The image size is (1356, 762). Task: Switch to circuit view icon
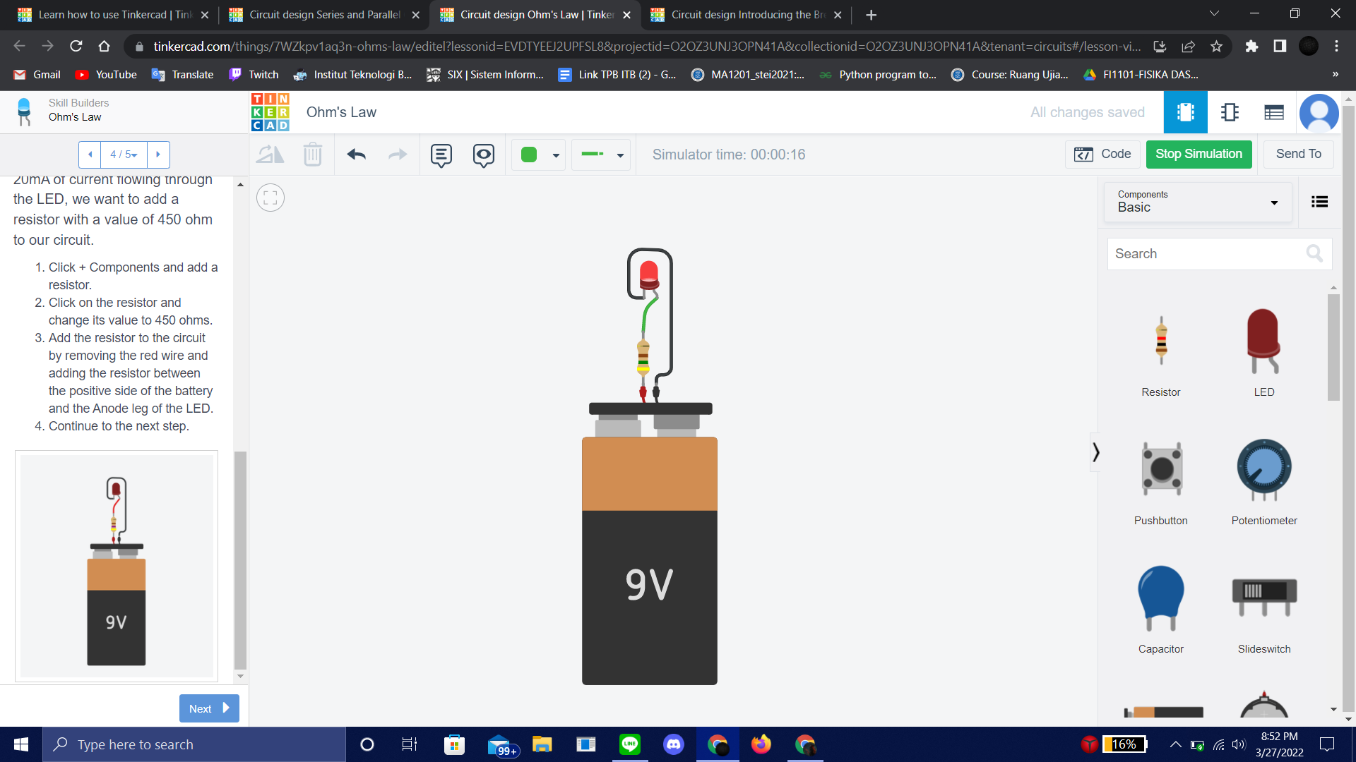[x=1185, y=112]
